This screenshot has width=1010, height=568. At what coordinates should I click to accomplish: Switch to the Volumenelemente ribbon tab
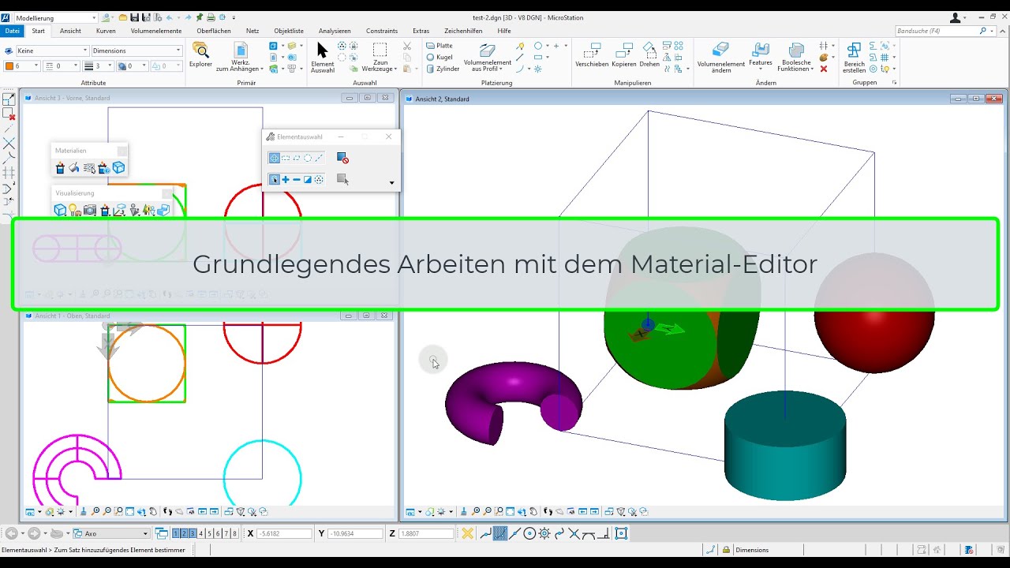point(156,31)
